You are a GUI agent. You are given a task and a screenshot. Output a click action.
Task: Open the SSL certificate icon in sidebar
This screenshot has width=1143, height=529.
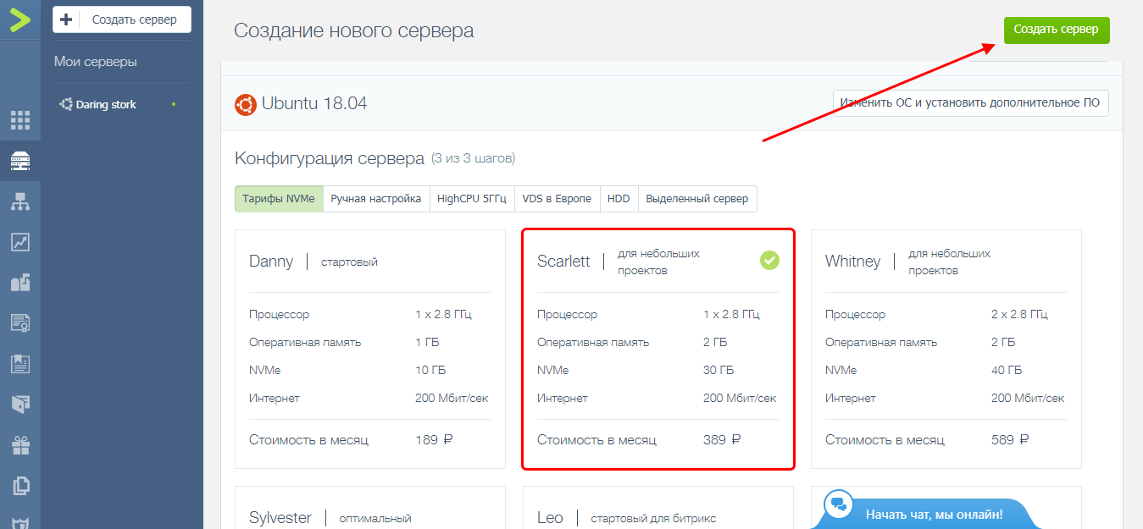point(20,322)
